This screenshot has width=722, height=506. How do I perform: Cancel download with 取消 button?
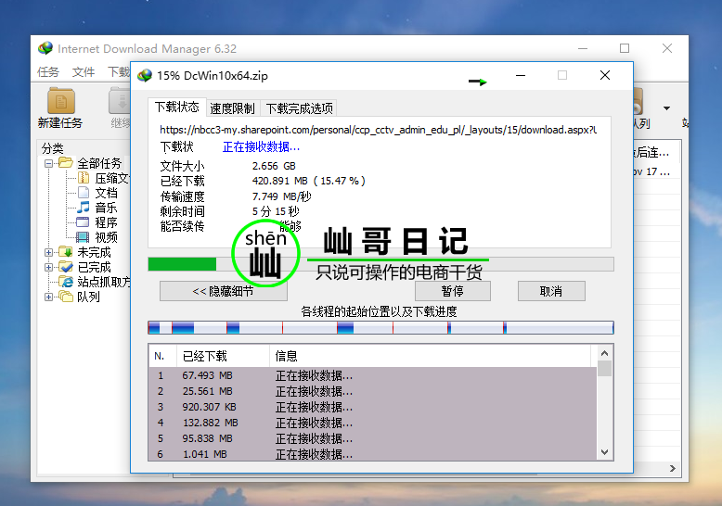click(x=551, y=291)
